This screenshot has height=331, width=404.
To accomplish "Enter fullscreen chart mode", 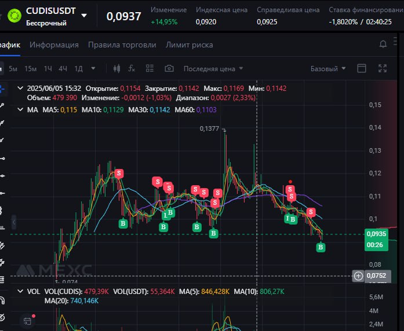I will tap(383, 68).
